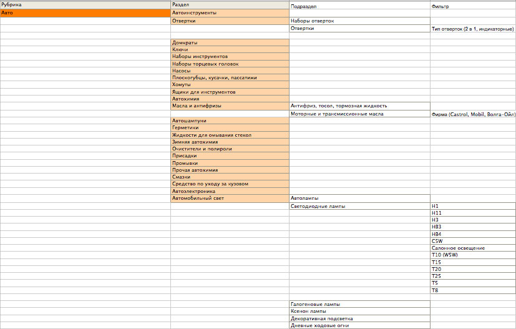Viewport: 516px width, 329px height.
Task: Select 'Антифриз, тосол, тормозная жидкость' cell
Action: 359,106
